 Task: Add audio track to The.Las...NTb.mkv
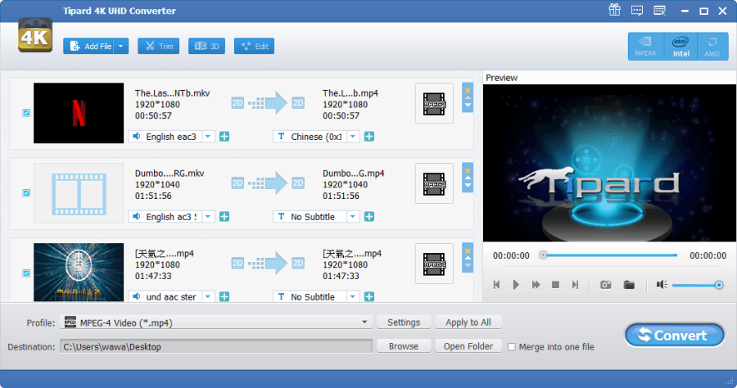224,137
